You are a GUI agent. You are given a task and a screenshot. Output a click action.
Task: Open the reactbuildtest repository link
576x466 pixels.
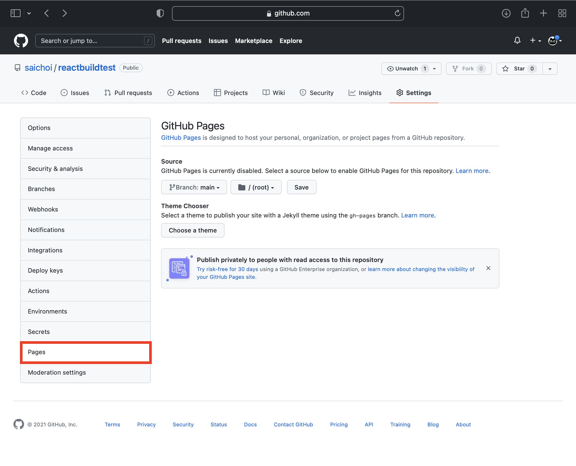(87, 68)
